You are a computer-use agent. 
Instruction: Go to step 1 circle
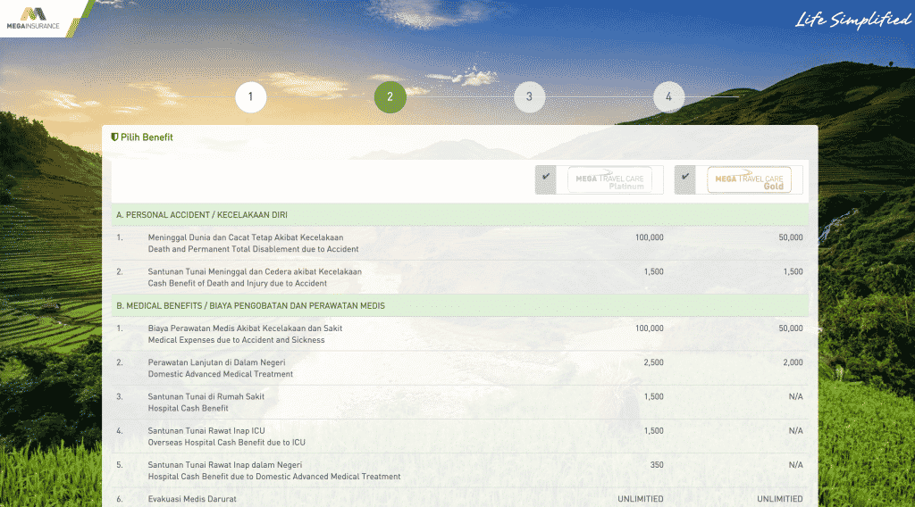[x=251, y=96]
